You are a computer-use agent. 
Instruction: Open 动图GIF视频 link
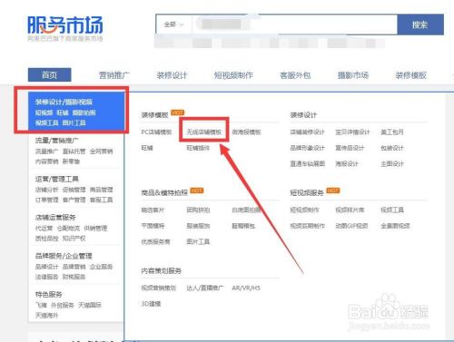click(x=351, y=226)
